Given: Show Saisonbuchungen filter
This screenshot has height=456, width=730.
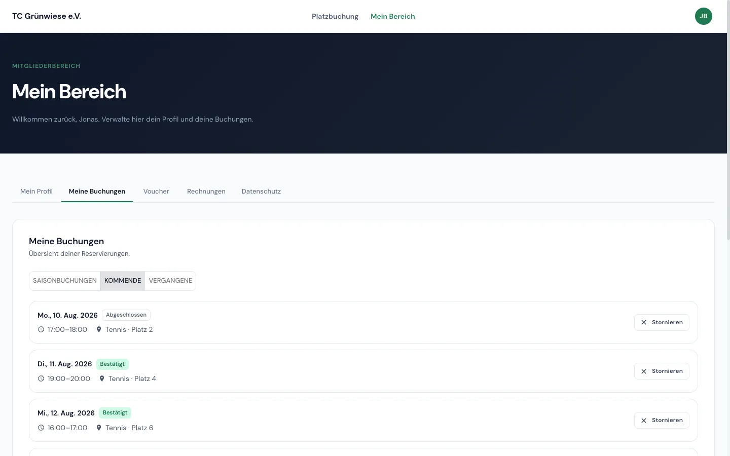Looking at the screenshot, I should (65, 281).
